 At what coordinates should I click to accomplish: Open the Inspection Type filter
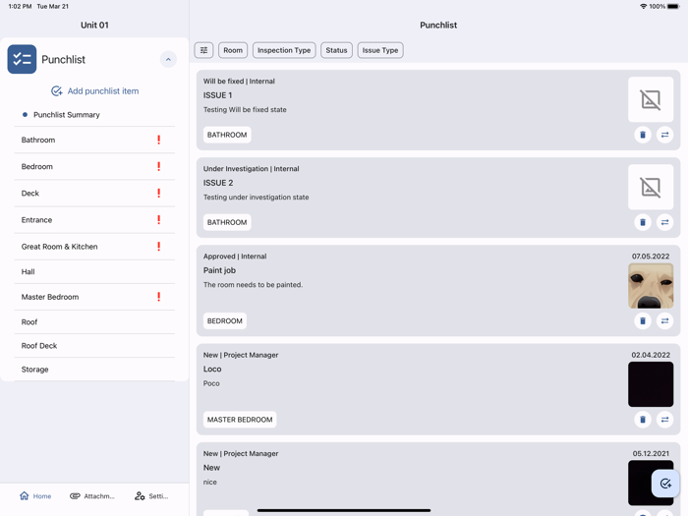click(x=284, y=50)
